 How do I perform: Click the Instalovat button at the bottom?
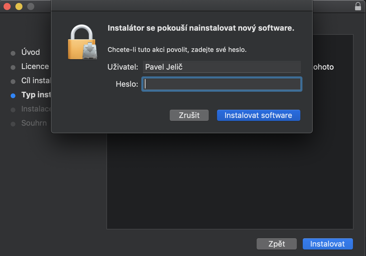(x=328, y=244)
